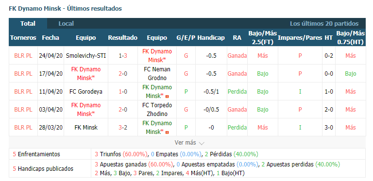Open BLR PL tournament in first row
The image size is (373, 181).
click(23, 56)
